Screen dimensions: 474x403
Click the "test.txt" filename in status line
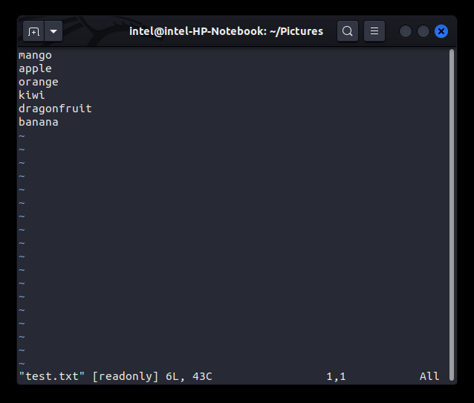click(x=52, y=376)
